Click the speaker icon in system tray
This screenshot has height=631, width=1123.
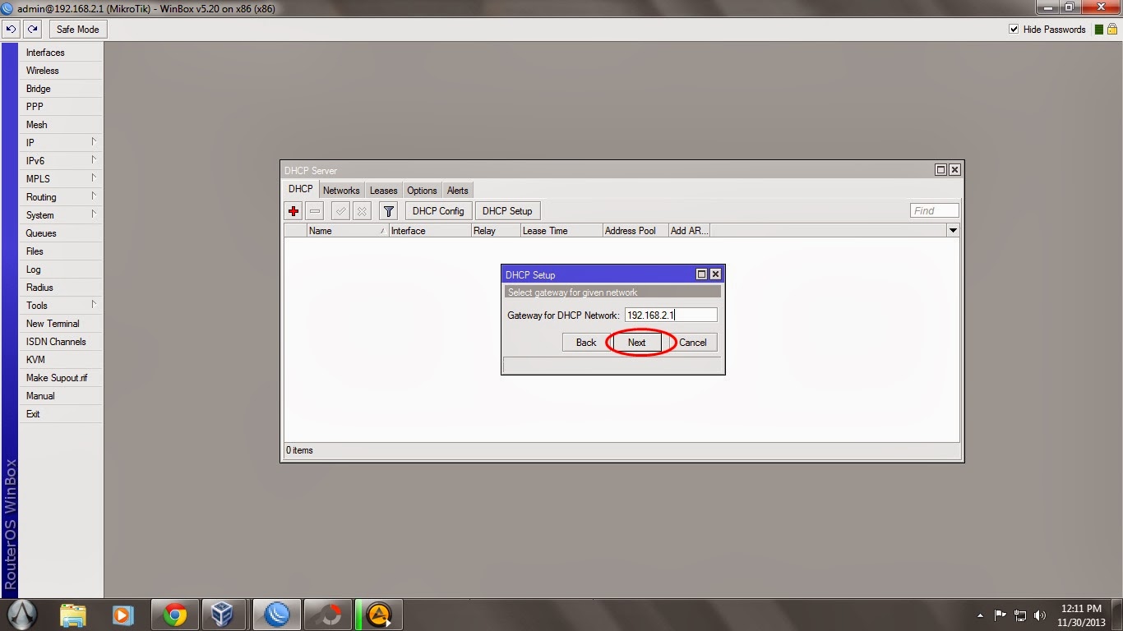pos(1039,614)
